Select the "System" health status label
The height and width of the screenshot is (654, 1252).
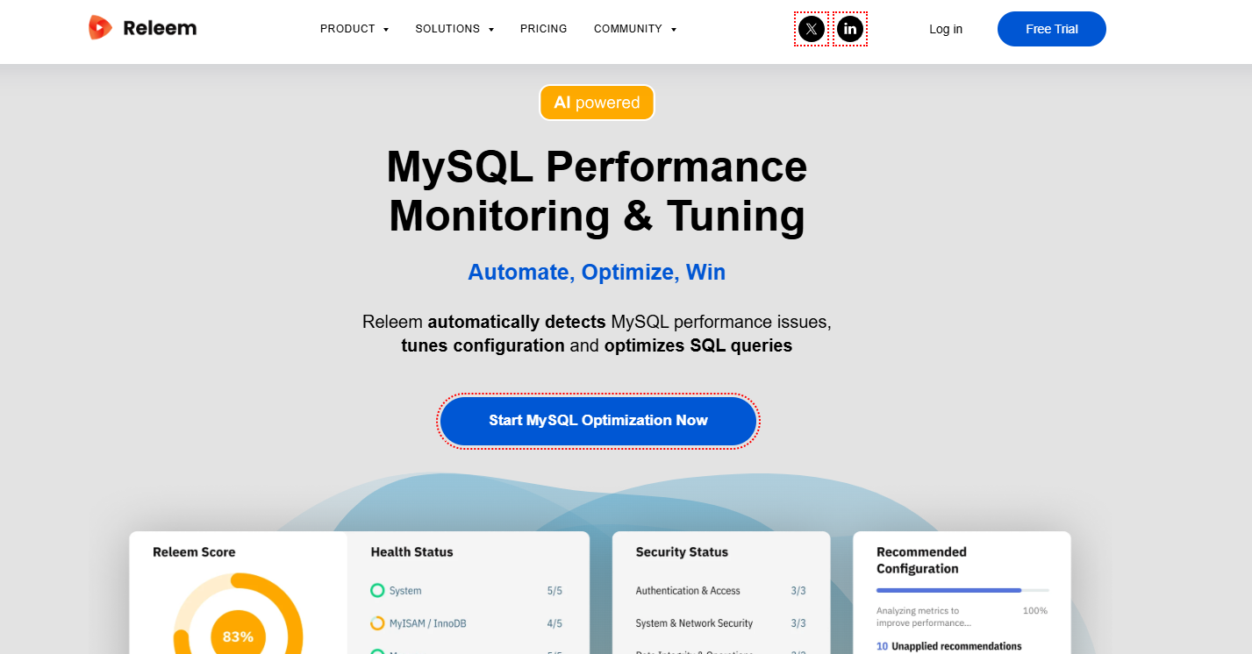coord(405,591)
